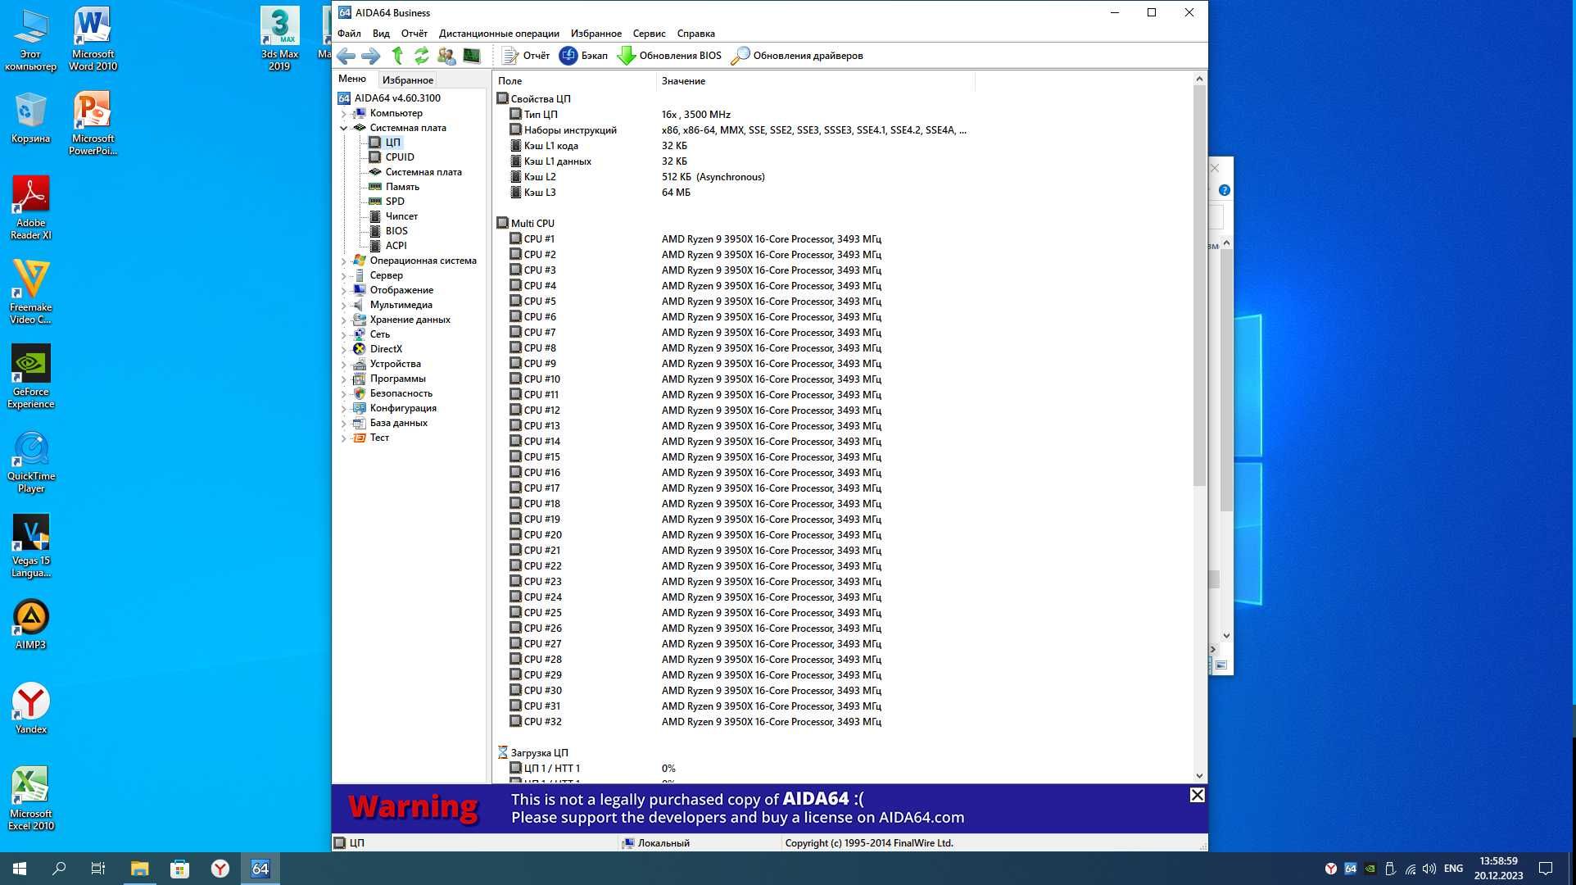
Task: Click the AIDA64 taskbar button
Action: coord(260,869)
